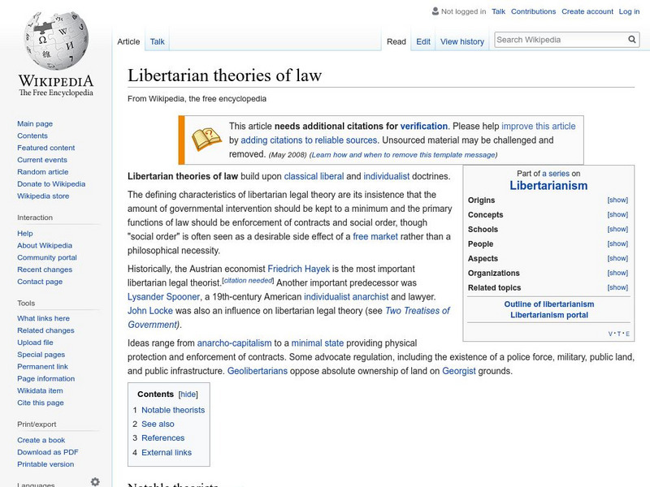Show the Concepts section in sidebar
Screen dimensions: 650x487
617,214
